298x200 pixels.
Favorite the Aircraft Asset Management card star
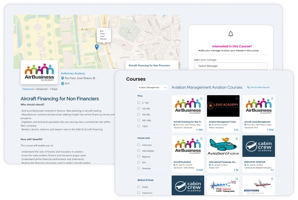click(x=272, y=98)
